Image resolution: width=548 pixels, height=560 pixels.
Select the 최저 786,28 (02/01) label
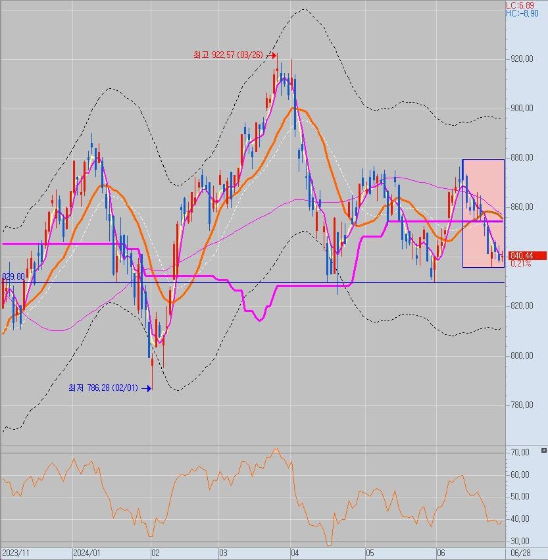(x=103, y=388)
